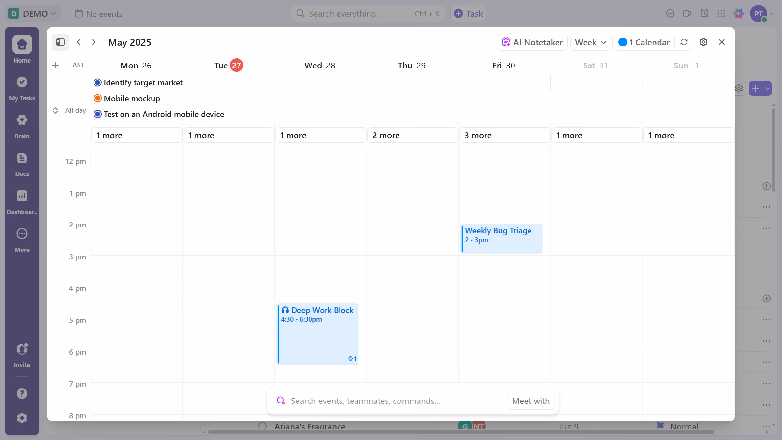Click the calendar No events indicator
The width and height of the screenshot is (782, 440).
(x=98, y=14)
